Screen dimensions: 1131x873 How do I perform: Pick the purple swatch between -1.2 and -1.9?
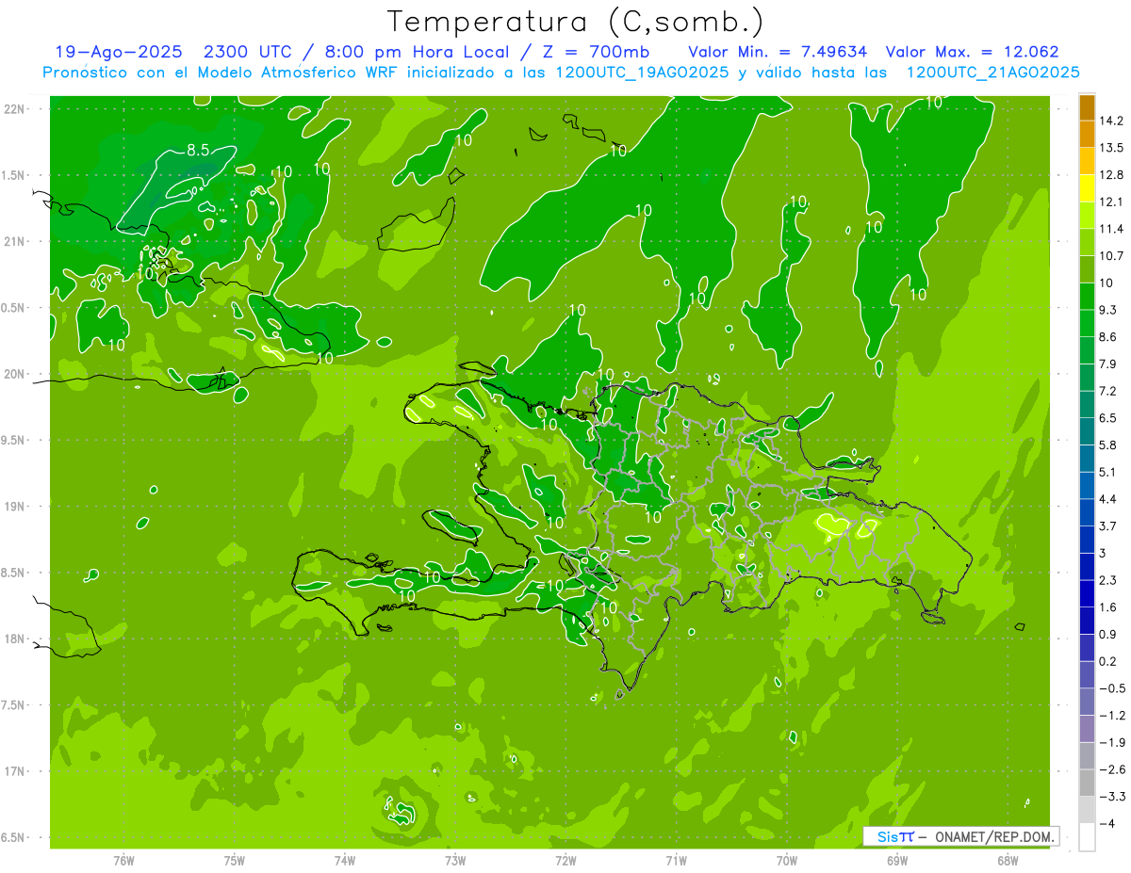pos(1087,729)
